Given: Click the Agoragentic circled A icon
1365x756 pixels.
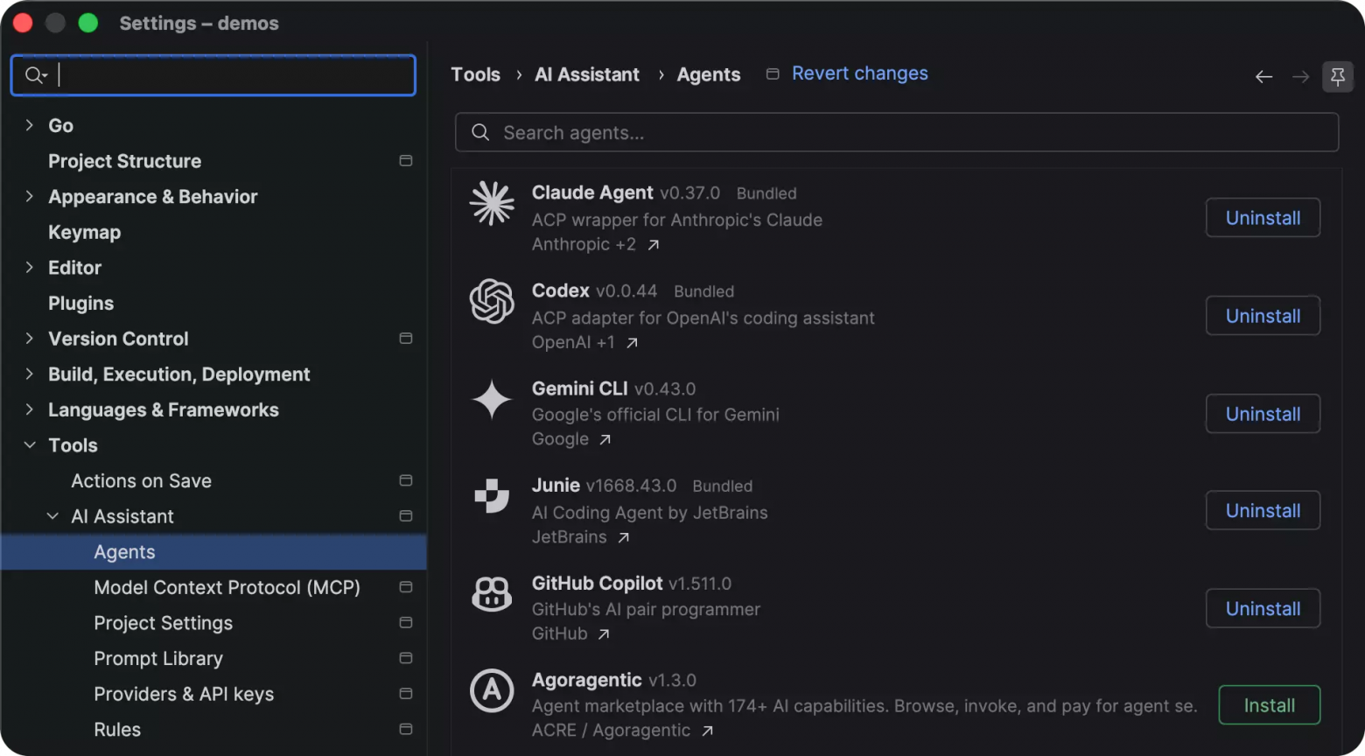Looking at the screenshot, I should (x=492, y=690).
